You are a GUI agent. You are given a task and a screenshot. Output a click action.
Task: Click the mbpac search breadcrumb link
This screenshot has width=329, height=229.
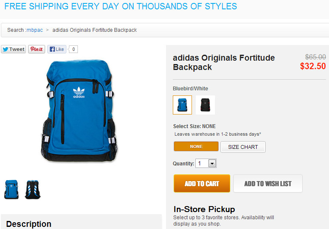[34, 30]
